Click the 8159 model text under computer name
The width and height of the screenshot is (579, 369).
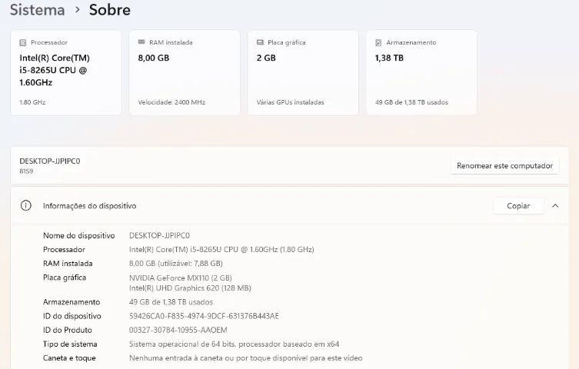26,171
